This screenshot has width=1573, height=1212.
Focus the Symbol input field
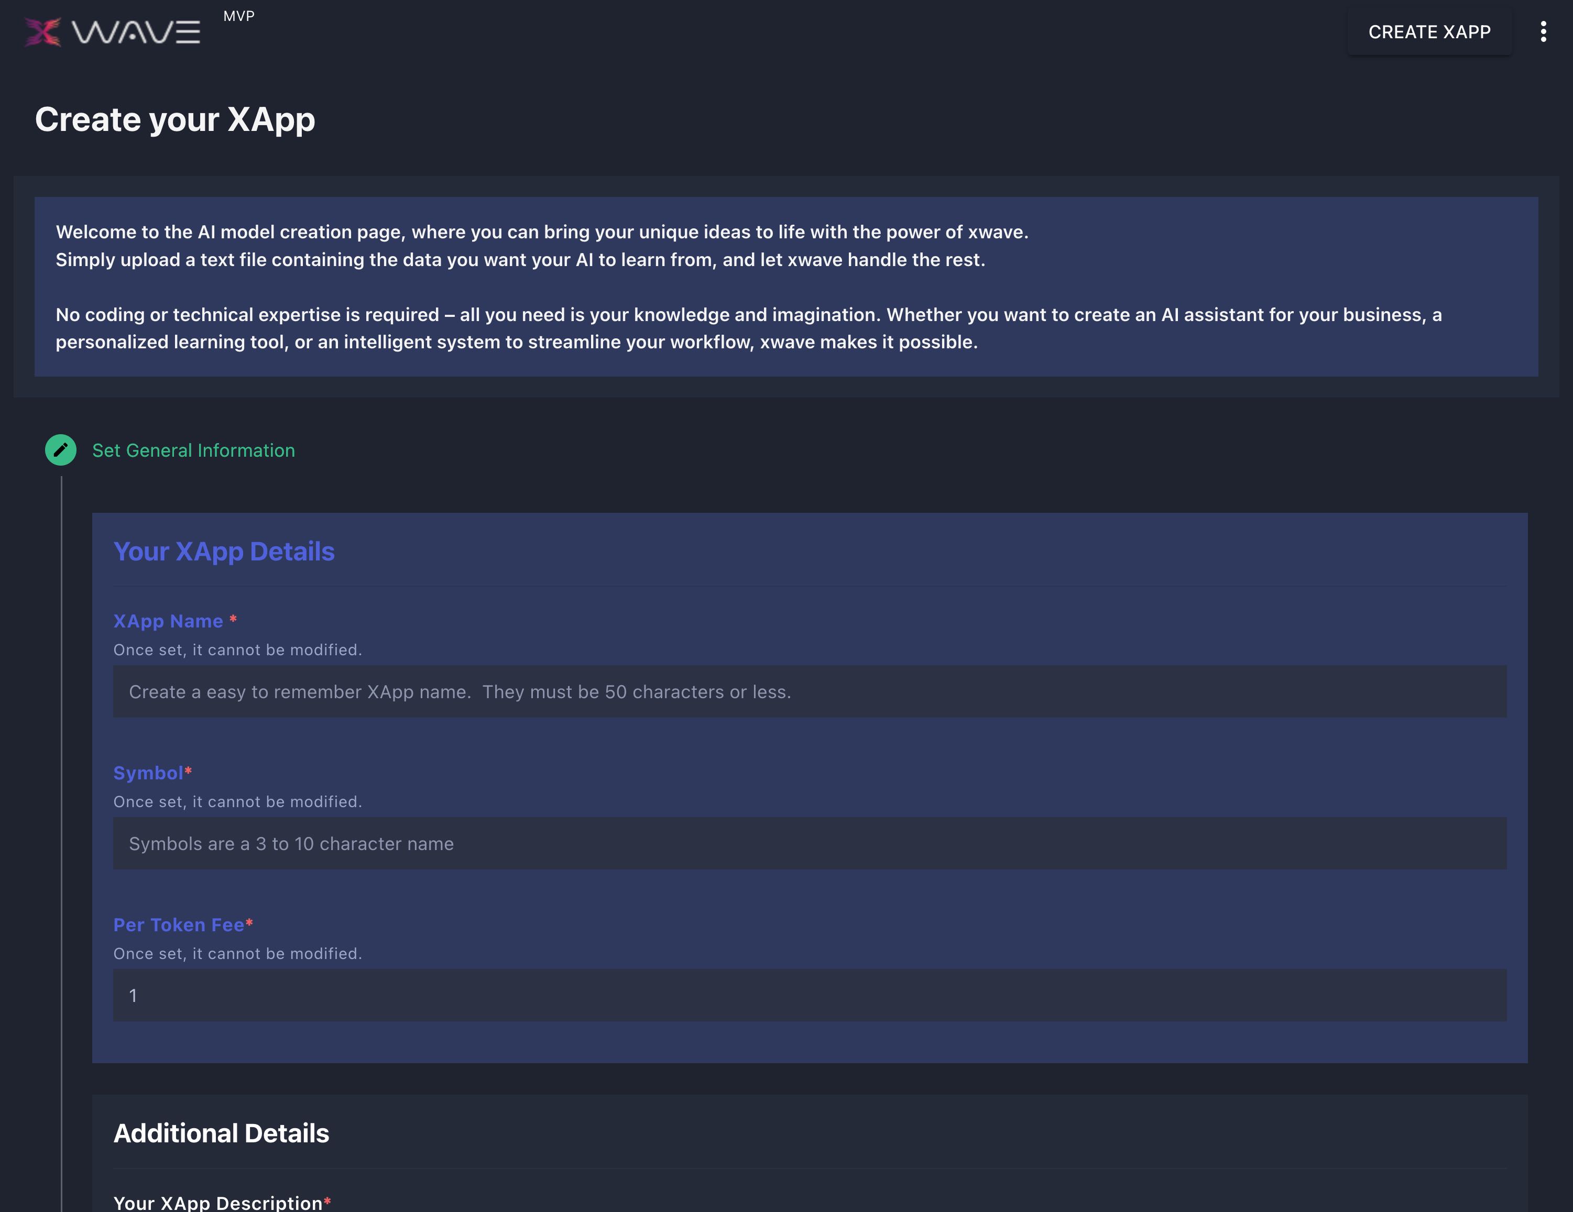(x=810, y=843)
